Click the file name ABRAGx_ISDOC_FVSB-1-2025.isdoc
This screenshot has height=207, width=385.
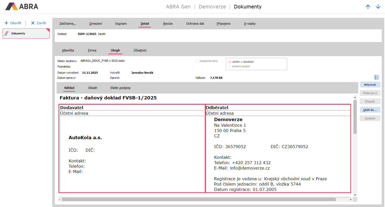(102, 61)
